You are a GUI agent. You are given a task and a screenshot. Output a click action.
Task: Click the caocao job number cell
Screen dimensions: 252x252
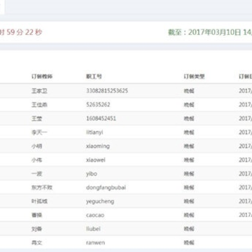(x=95, y=215)
